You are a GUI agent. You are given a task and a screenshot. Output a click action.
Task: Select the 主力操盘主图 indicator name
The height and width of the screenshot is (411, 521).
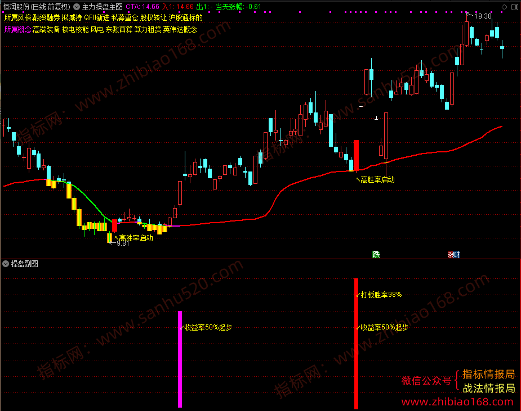coord(103,7)
